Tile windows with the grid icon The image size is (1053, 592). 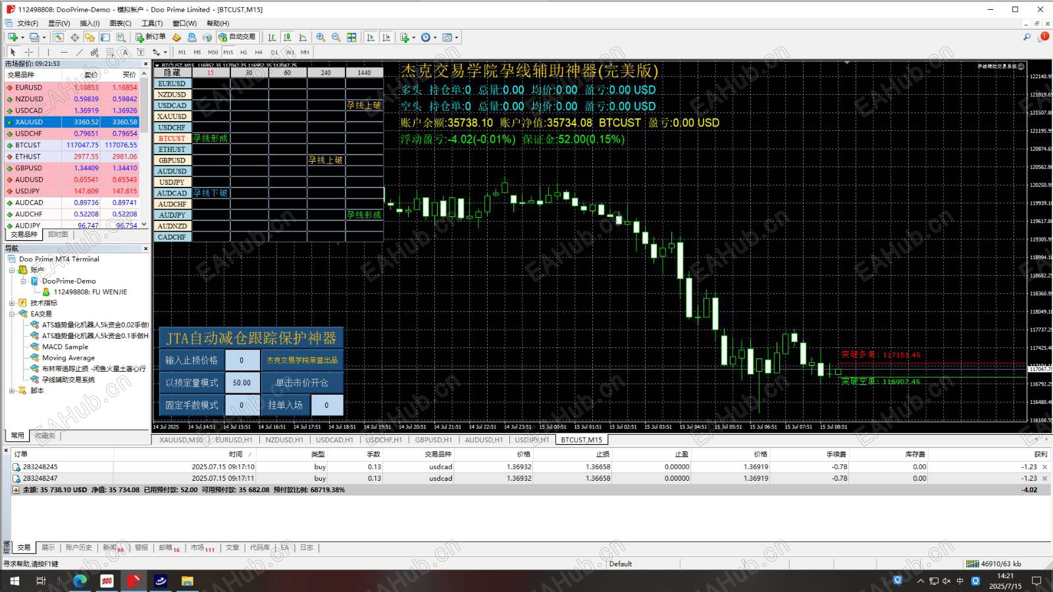pos(351,37)
